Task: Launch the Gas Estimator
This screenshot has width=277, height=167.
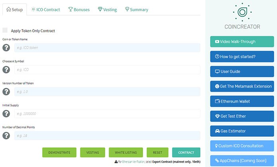Action: click(242, 131)
